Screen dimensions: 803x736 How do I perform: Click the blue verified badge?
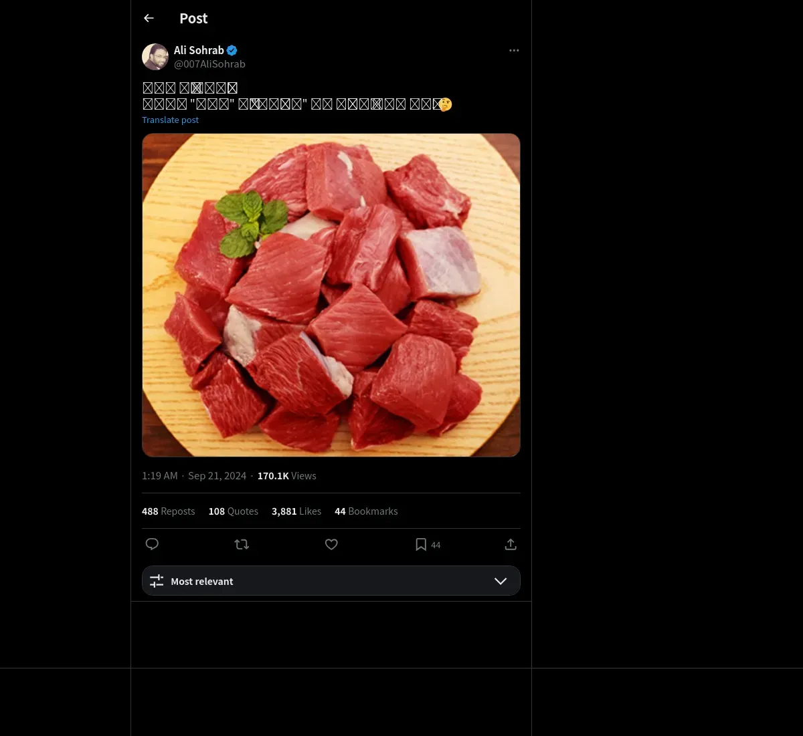click(x=232, y=50)
